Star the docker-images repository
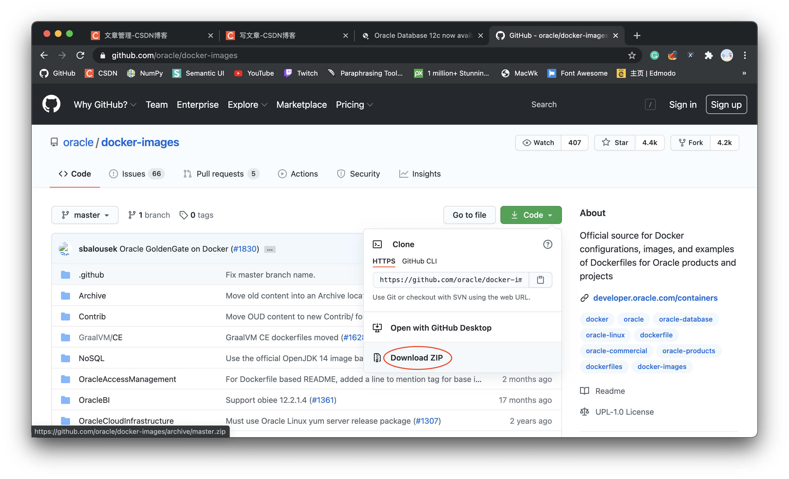Image resolution: width=789 pixels, height=479 pixels. (615, 143)
